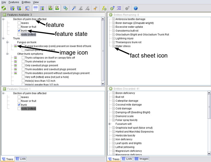The image size is (211, 162).
Task: Click the blue question mark Help icon
Action: pyautogui.click(x=136, y=8)
